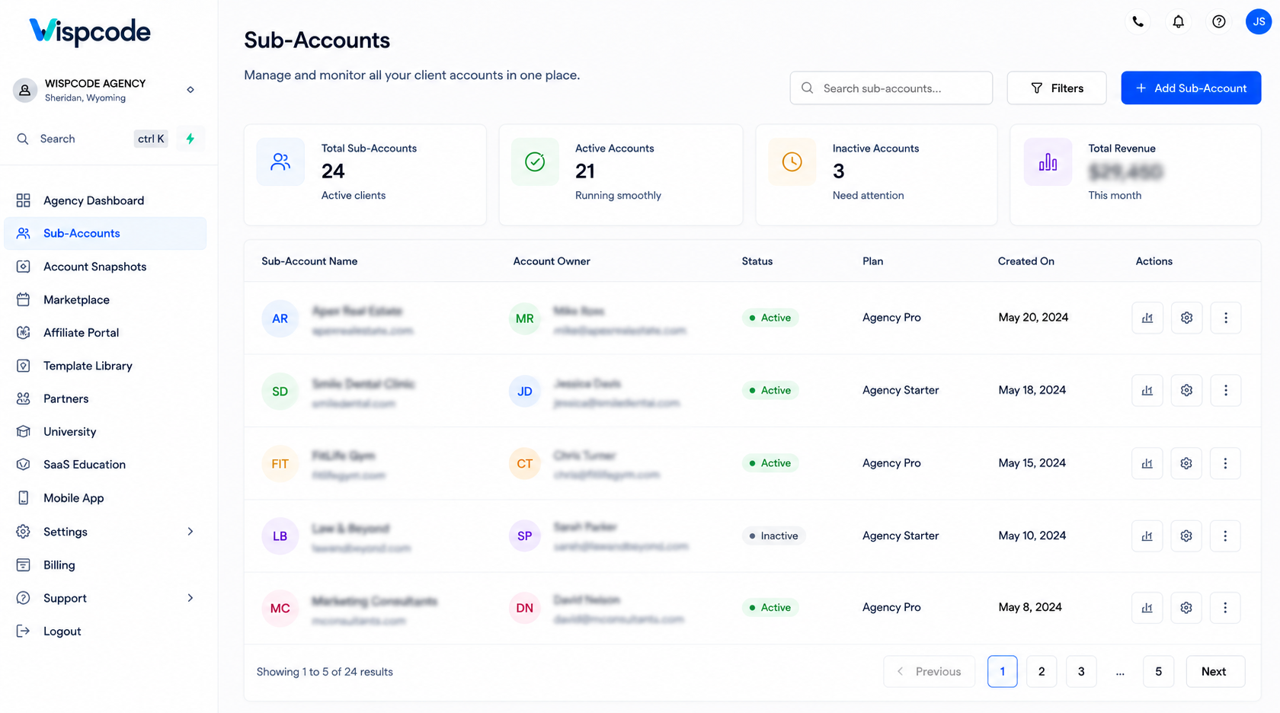Go to Next page of results
This screenshot has width=1280, height=713.
[1215, 671]
